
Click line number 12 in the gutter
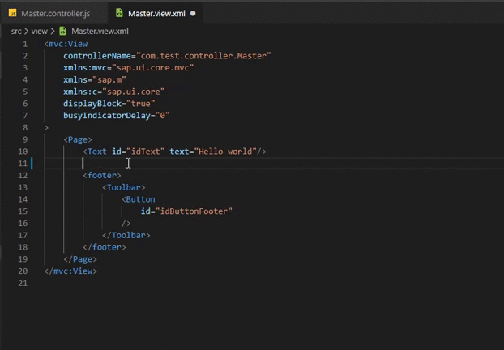click(x=23, y=176)
